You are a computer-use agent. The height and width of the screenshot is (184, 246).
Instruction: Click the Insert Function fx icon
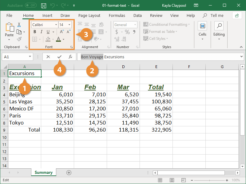tap(70, 57)
